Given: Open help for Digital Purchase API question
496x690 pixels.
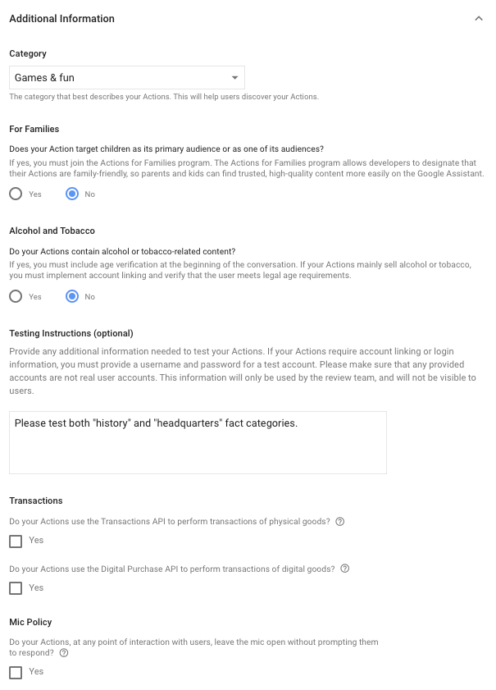Looking at the screenshot, I should 345,569.
